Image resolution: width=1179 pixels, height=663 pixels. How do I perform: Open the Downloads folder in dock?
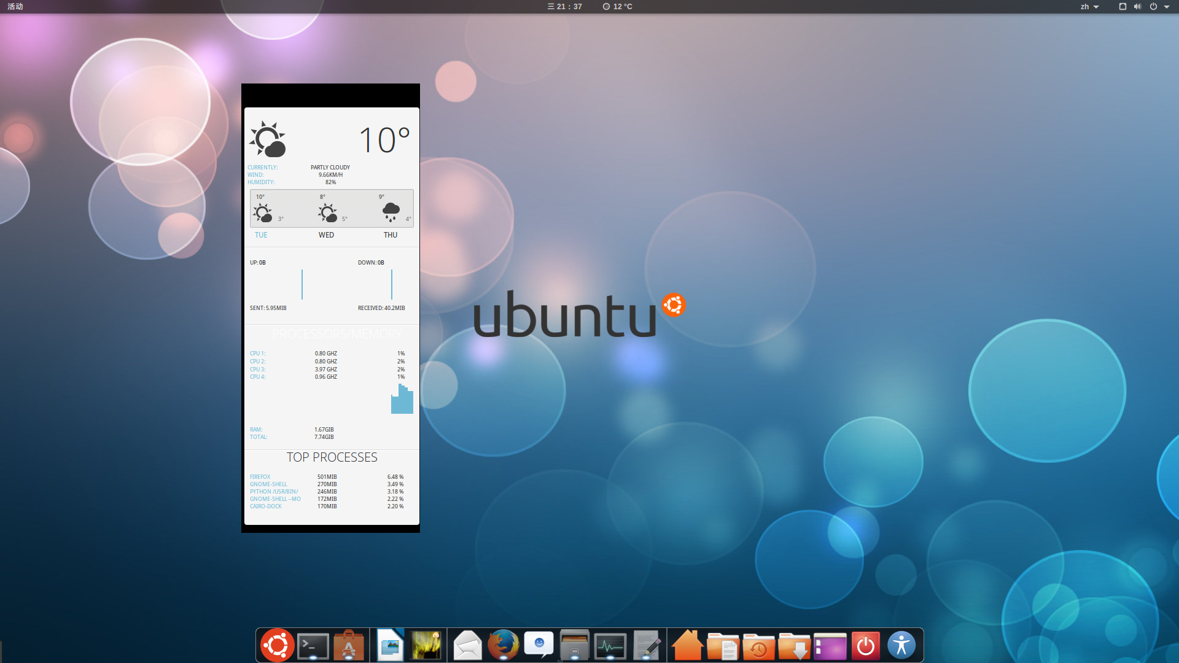click(794, 646)
